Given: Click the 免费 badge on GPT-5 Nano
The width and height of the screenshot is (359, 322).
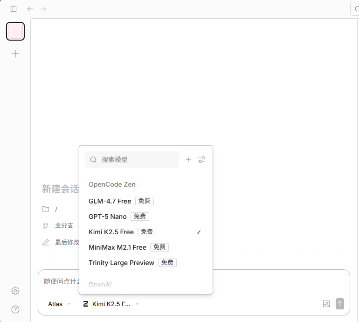Looking at the screenshot, I should [x=140, y=217].
